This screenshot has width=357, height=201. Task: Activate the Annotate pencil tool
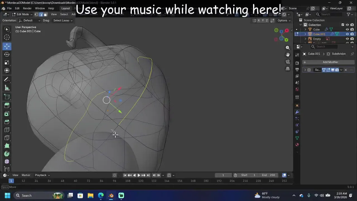(7, 80)
